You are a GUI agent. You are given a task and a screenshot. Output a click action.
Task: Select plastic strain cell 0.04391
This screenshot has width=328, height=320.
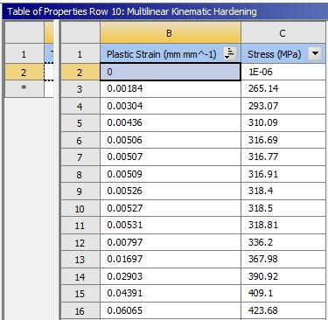[171, 293]
